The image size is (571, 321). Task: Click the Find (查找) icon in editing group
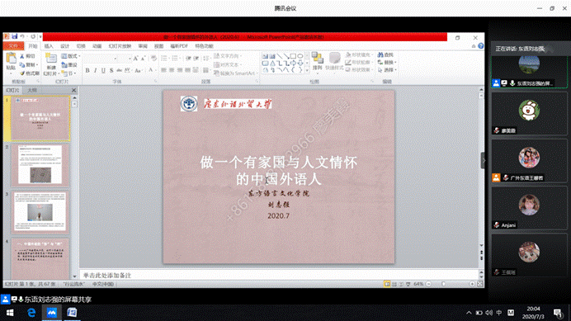385,54
